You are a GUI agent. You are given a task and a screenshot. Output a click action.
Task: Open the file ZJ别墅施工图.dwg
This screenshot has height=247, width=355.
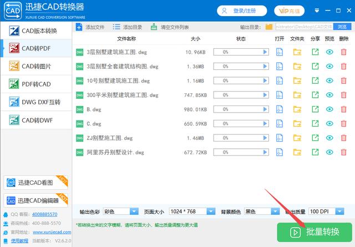pos(280,138)
